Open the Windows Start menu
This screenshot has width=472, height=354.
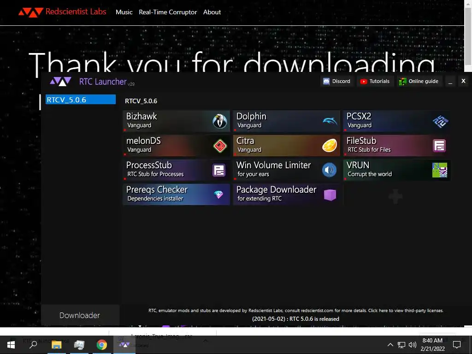point(11,344)
